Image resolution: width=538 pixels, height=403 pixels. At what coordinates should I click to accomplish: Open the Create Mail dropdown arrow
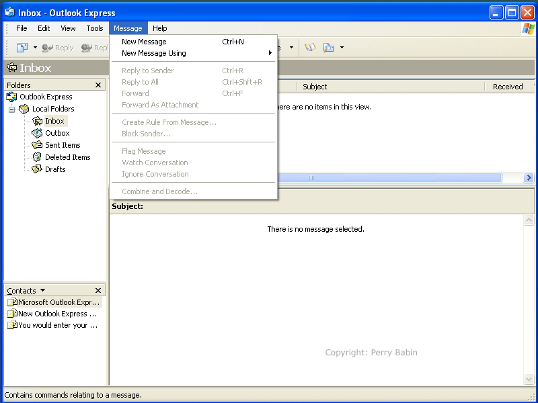(x=35, y=48)
